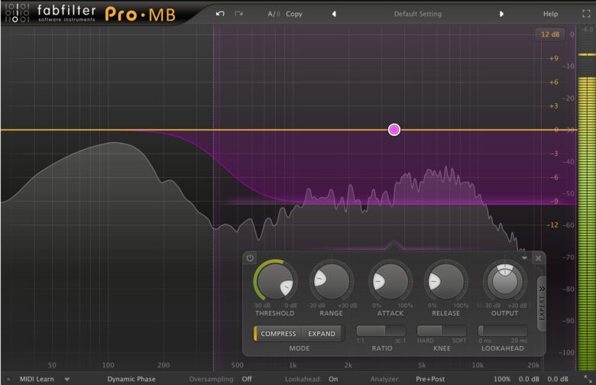The height and width of the screenshot is (385, 596).
Task: Select Compress mode
Action: coord(278,334)
